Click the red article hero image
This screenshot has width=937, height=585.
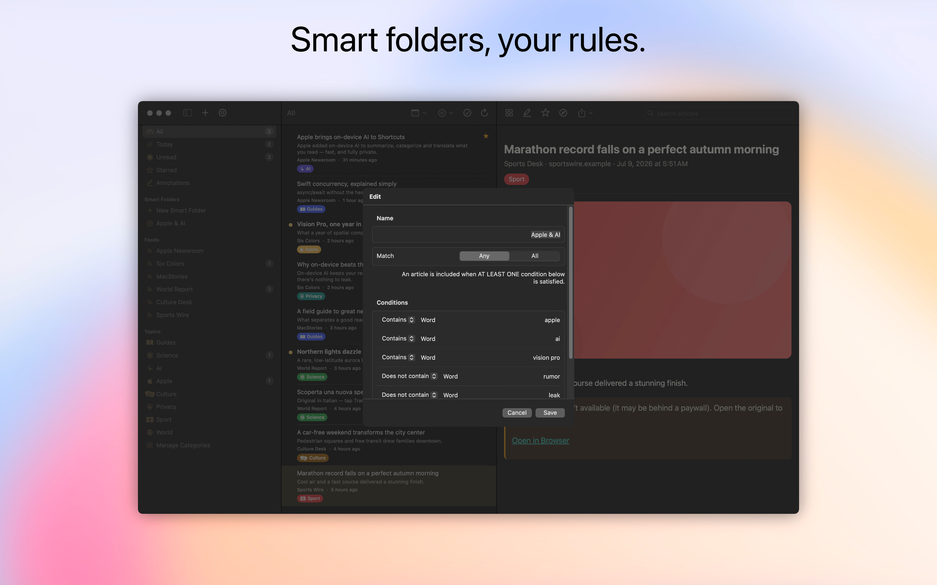pyautogui.click(x=682, y=280)
